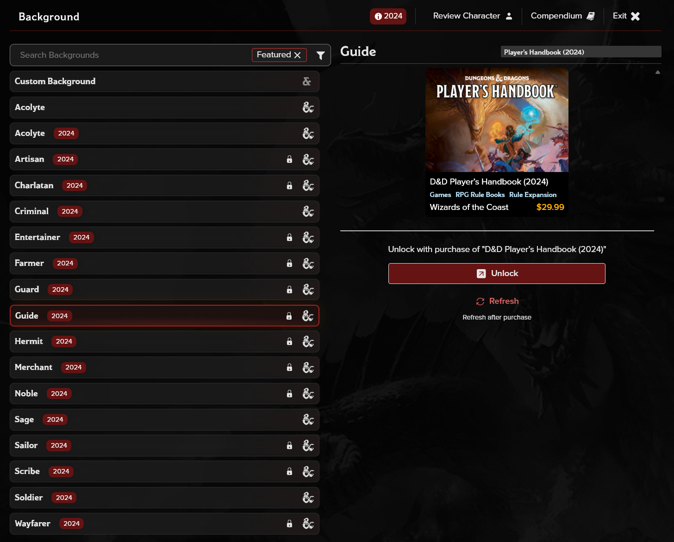This screenshot has height=542, width=674.
Task: Open the 2024 rules info badge
Action: [x=388, y=16]
